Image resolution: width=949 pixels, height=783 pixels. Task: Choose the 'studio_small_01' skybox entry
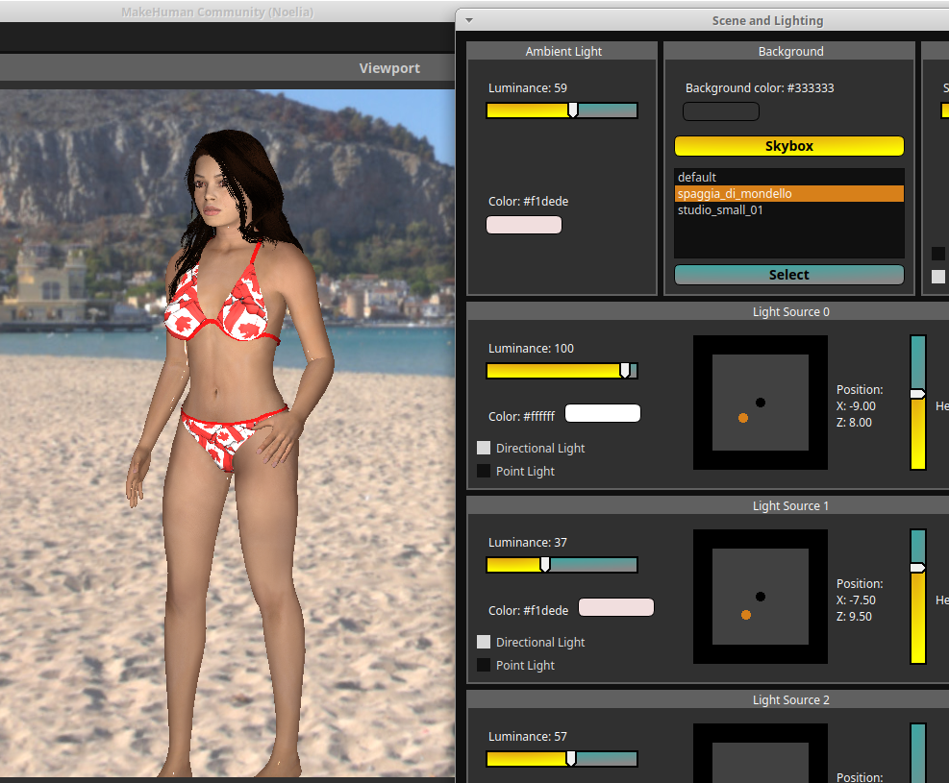coord(720,210)
